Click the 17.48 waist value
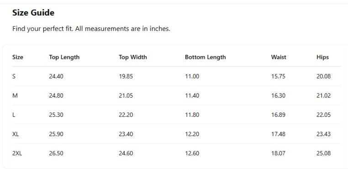This screenshot has height=169, width=348. 278,134
